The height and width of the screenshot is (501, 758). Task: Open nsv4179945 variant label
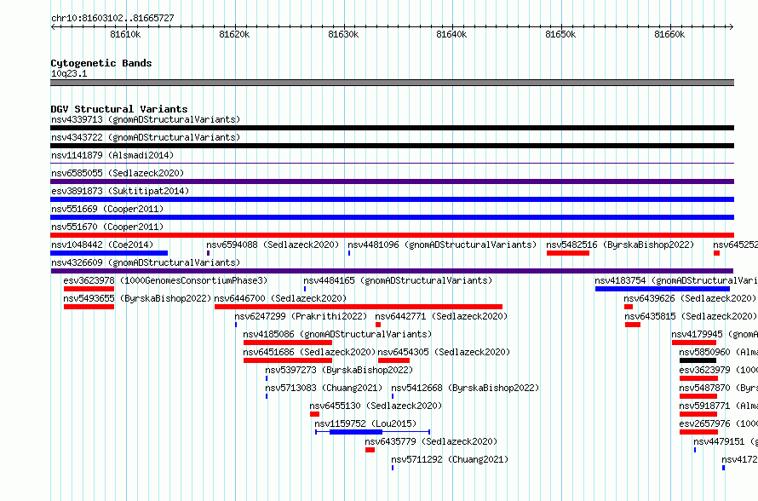pyautogui.click(x=715, y=334)
